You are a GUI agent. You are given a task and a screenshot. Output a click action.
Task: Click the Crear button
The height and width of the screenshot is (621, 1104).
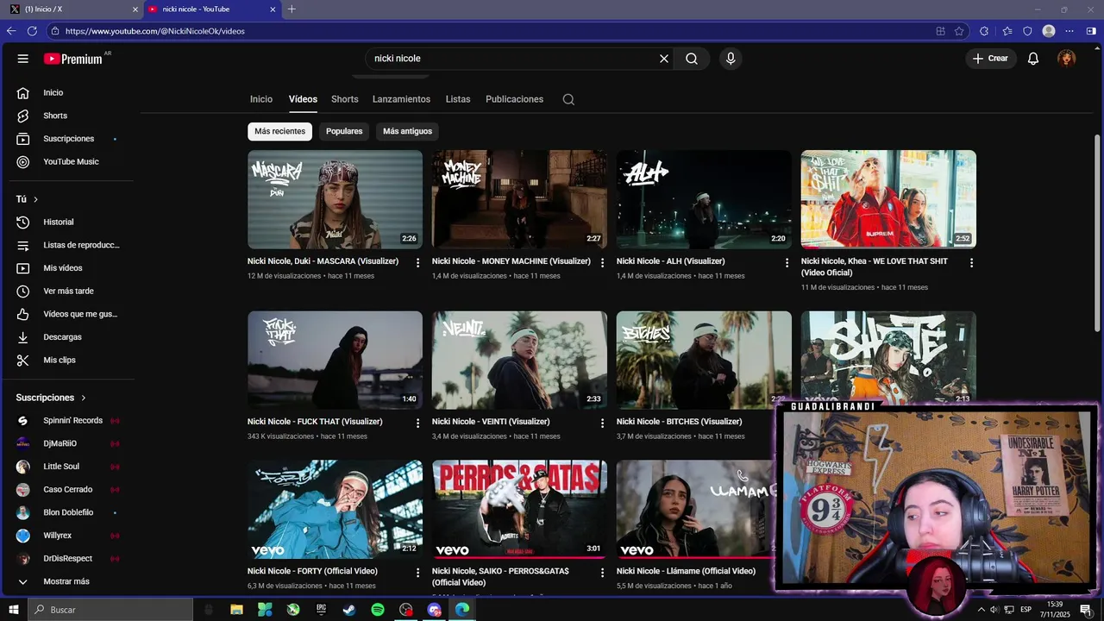pos(990,59)
